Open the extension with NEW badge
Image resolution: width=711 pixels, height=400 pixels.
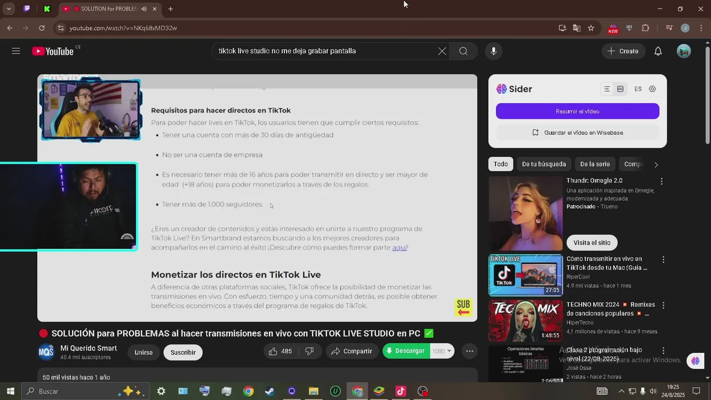613,28
